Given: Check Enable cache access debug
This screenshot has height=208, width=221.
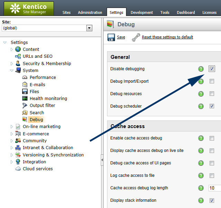Looking at the screenshot, I should point(212,138).
